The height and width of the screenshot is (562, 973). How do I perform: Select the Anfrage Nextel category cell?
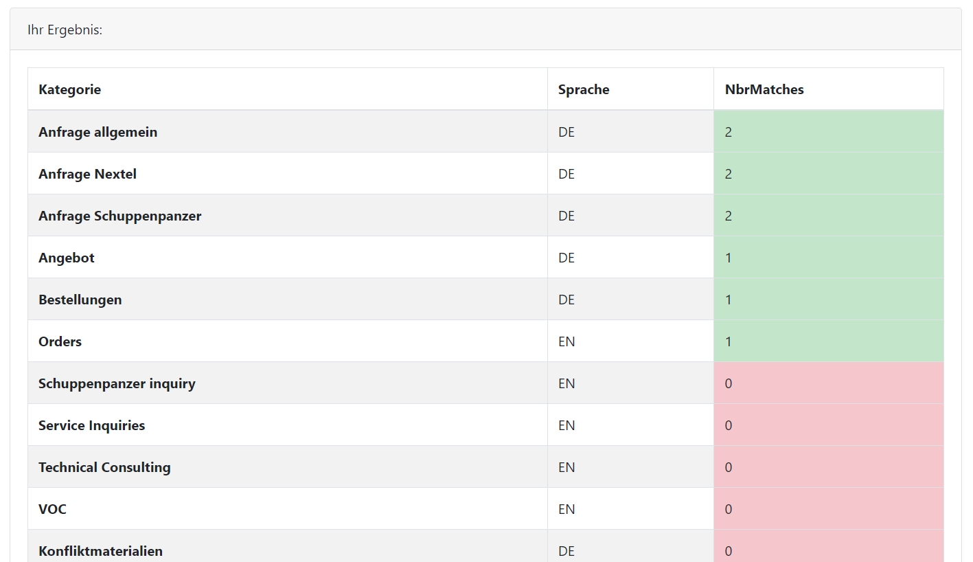88,174
